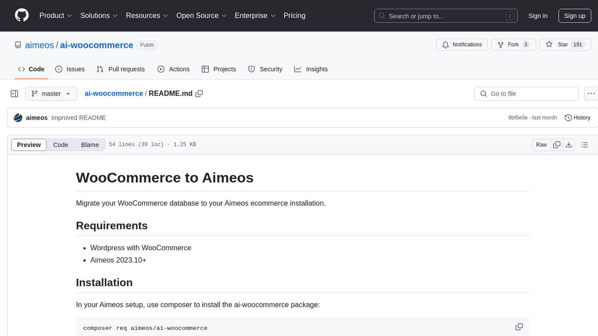Screen dimensions: 598x336
Task: Click the Requirements heading
Action: tap(112, 226)
